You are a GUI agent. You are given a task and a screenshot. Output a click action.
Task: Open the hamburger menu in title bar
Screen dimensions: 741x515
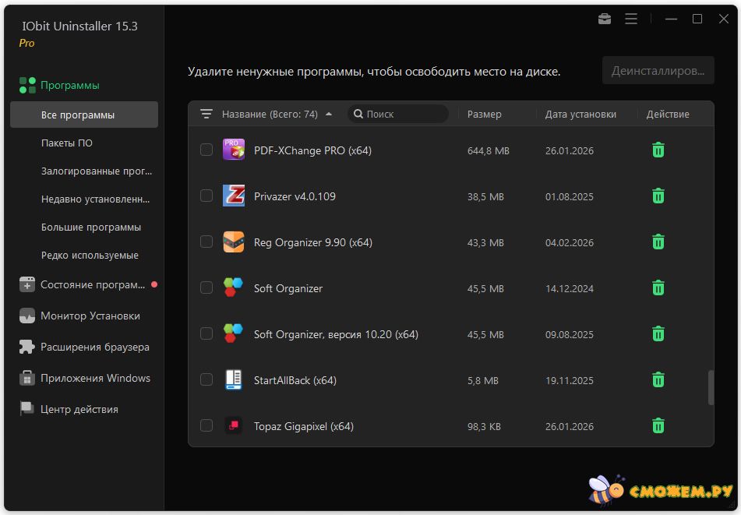631,19
